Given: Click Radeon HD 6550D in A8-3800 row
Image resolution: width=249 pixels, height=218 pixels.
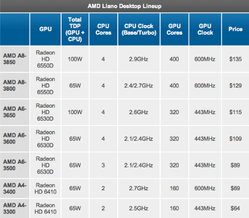Looking at the screenshot, I should 45,85.
